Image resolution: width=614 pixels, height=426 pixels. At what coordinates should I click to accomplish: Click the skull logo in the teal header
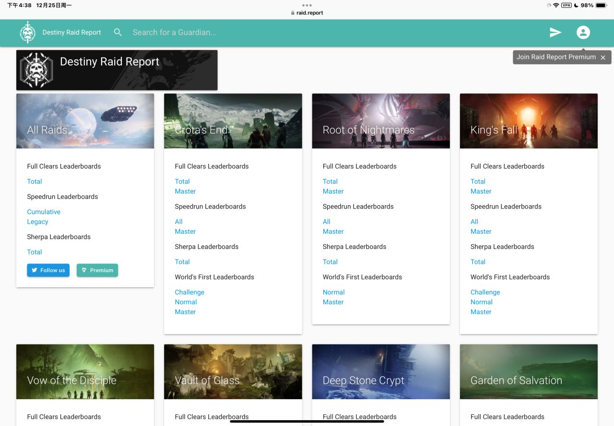click(x=27, y=33)
